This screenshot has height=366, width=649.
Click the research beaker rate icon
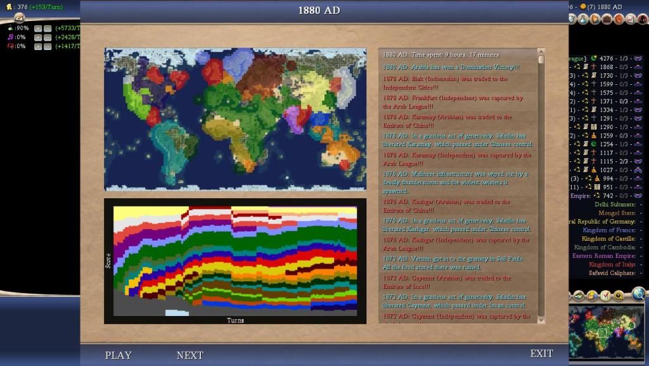pyautogui.click(x=10, y=28)
